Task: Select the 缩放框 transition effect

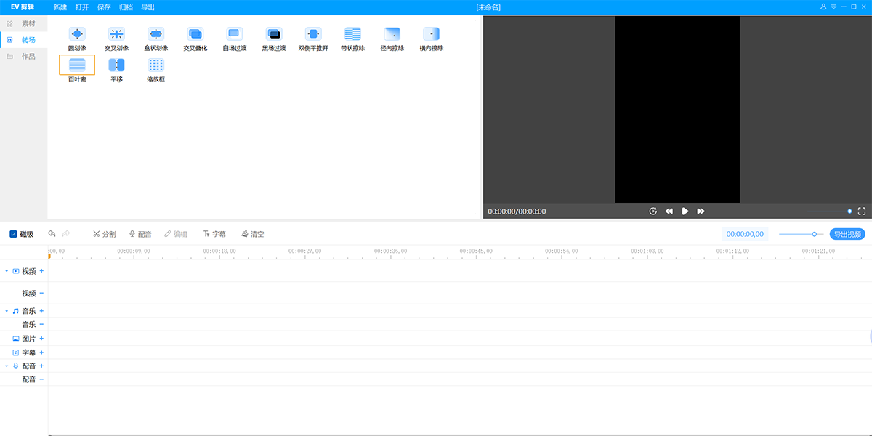Action: point(156,65)
